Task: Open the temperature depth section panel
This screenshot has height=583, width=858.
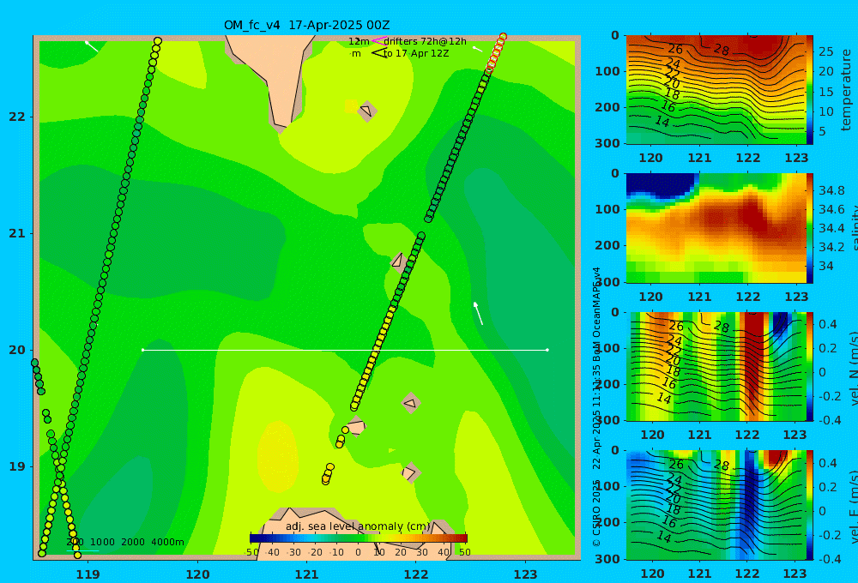Action: pyautogui.click(x=716, y=90)
